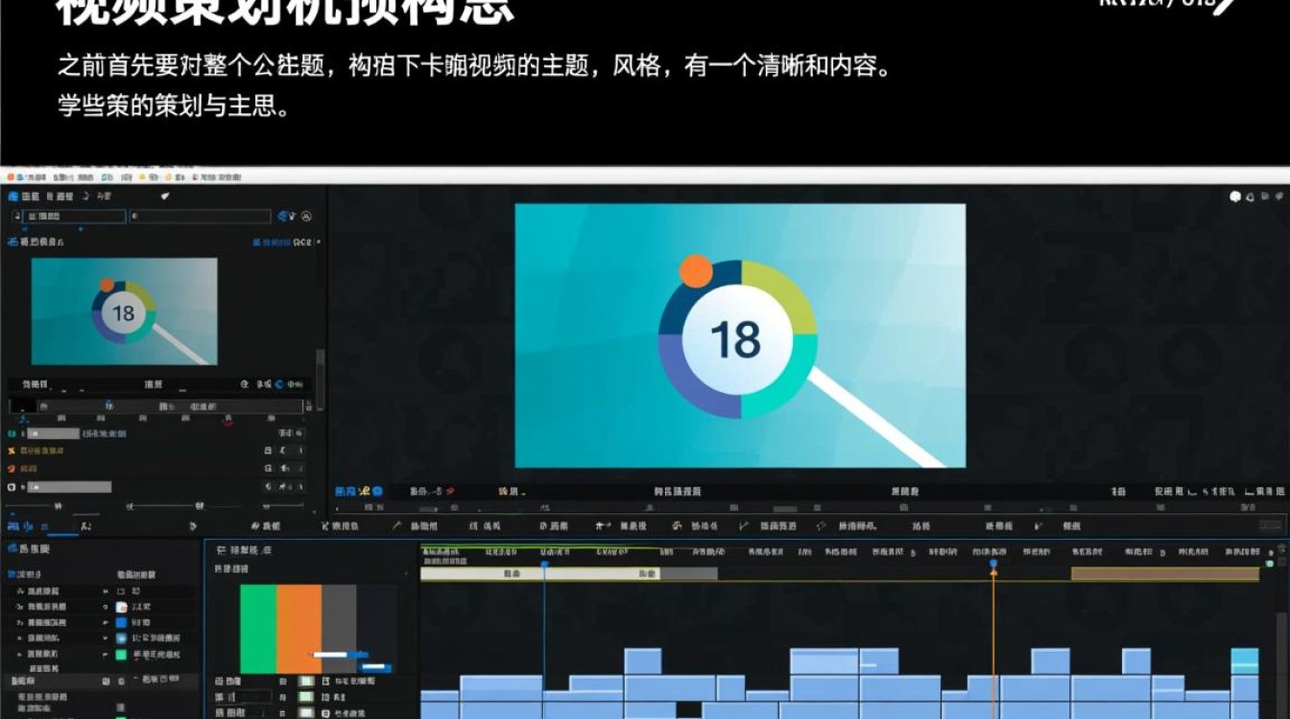This screenshot has height=719, width=1290.
Task: Select the tan clip bar at the timeline's right end
Action: coord(1165,573)
